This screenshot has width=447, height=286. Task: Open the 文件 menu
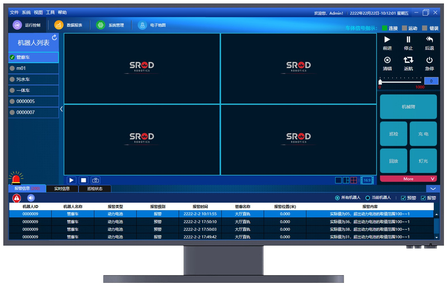coord(14,12)
